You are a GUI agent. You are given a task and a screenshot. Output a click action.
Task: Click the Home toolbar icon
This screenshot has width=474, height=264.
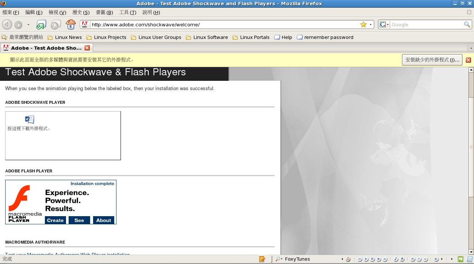coord(70,25)
